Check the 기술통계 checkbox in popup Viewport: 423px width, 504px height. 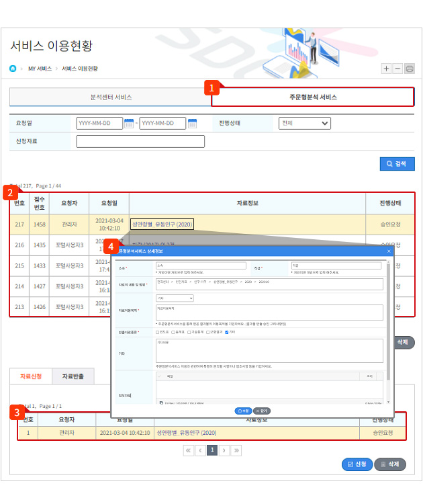[189, 332]
